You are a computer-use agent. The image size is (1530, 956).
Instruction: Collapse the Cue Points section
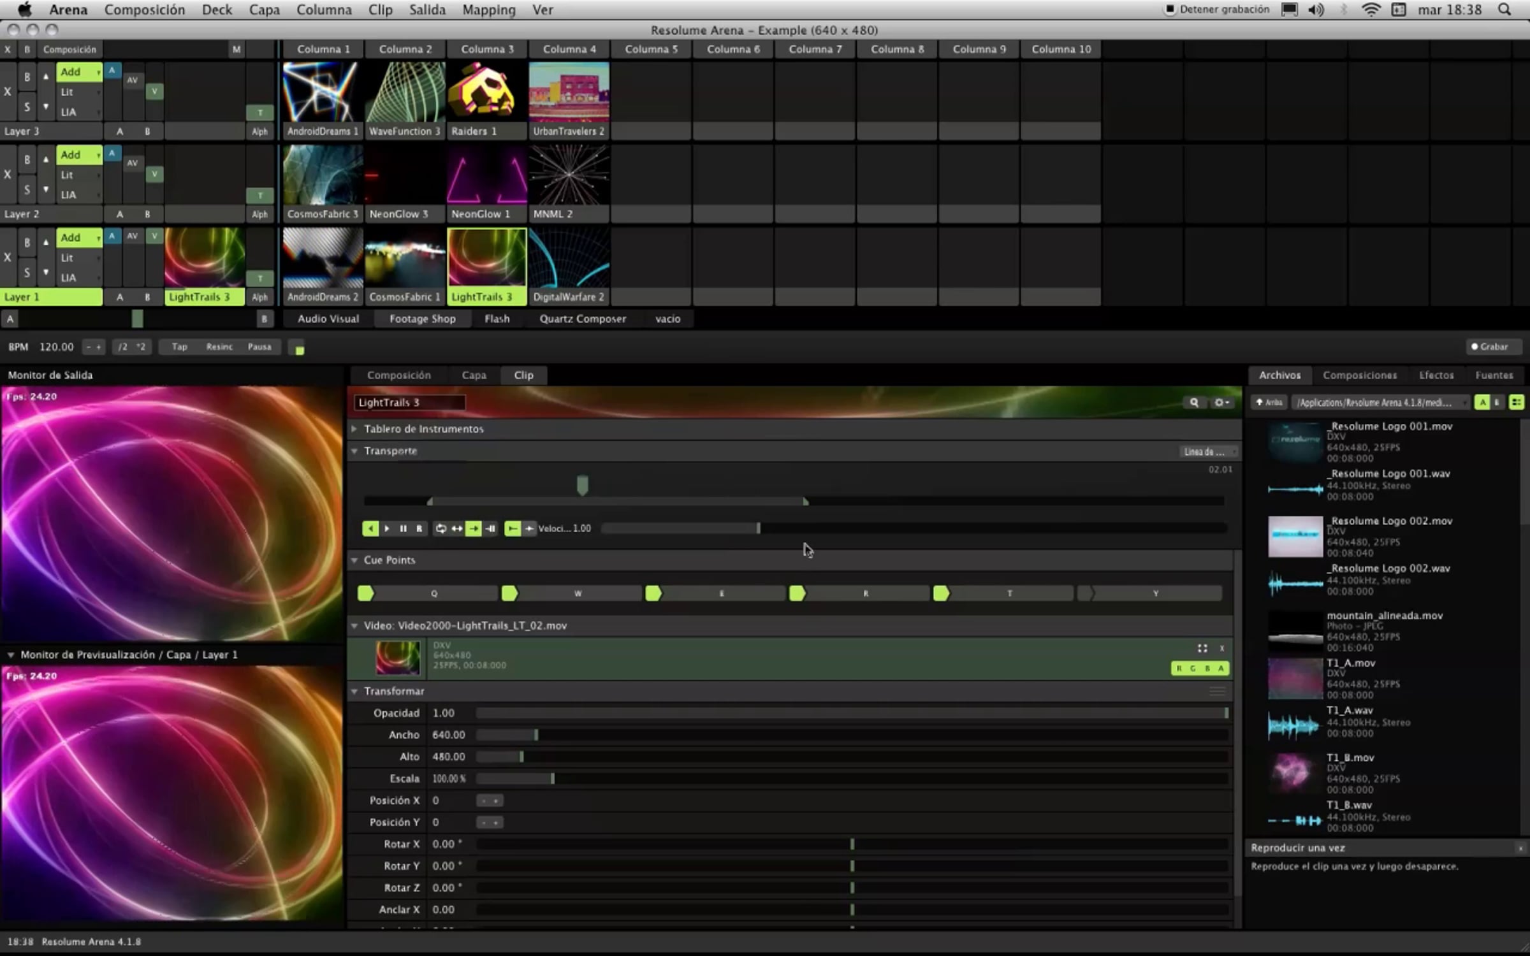(354, 560)
